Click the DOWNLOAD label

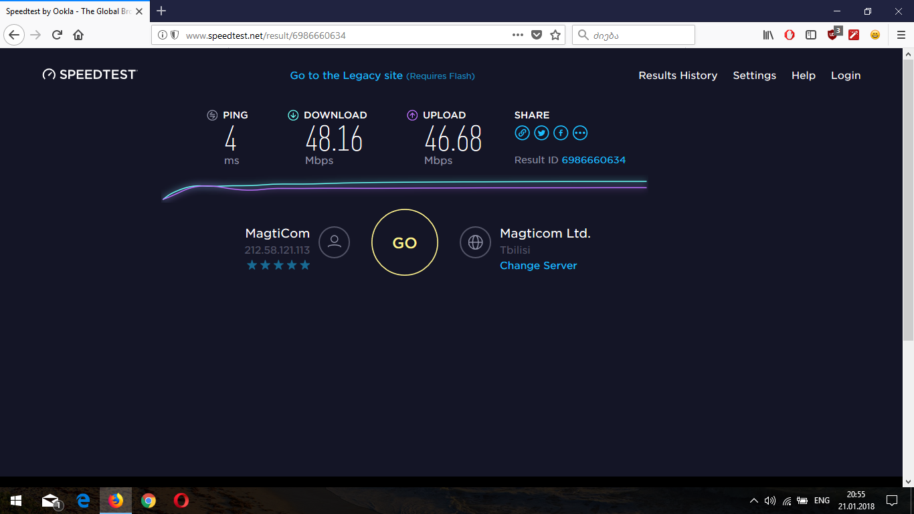click(335, 115)
